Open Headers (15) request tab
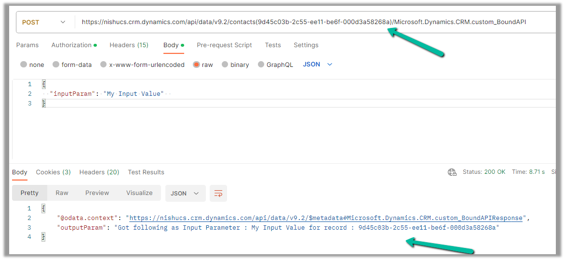The image size is (565, 260). 129,45
